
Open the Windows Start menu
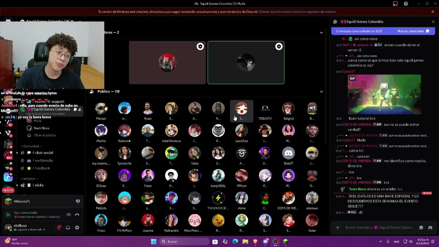[154, 242]
